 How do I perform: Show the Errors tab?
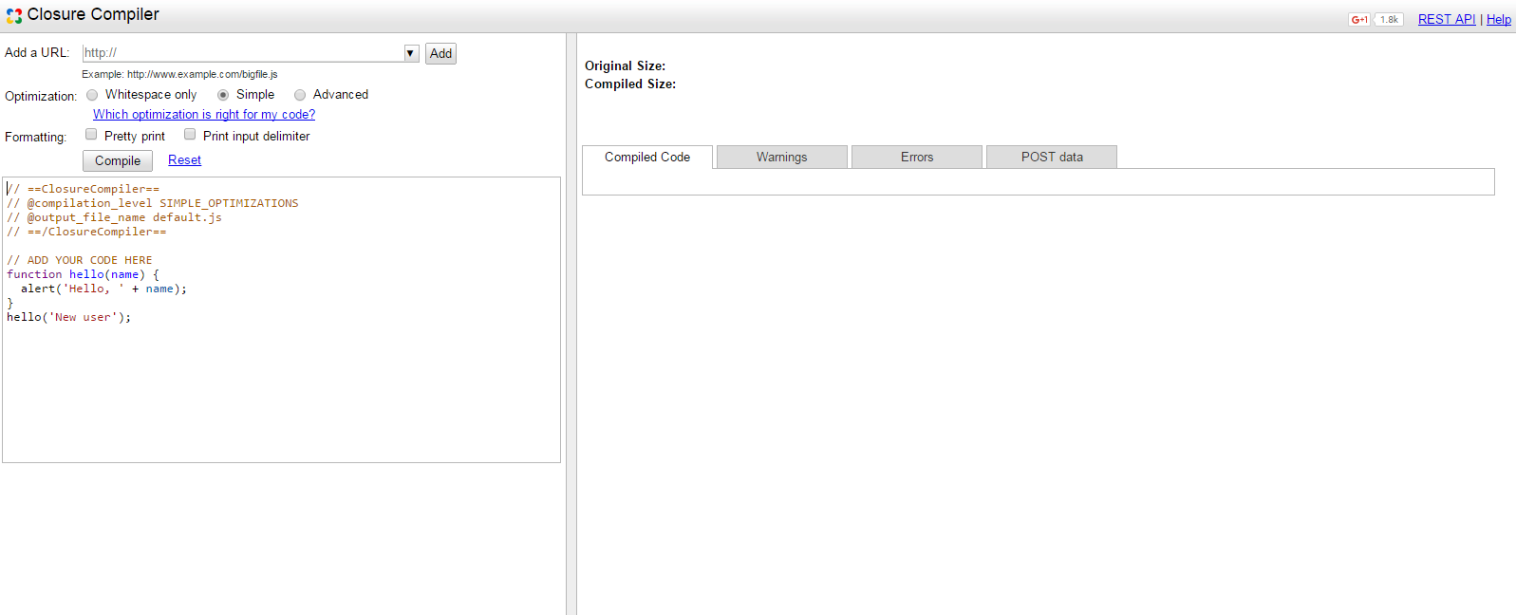click(x=916, y=158)
